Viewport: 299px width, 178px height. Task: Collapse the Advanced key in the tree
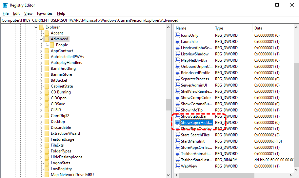click(41, 39)
